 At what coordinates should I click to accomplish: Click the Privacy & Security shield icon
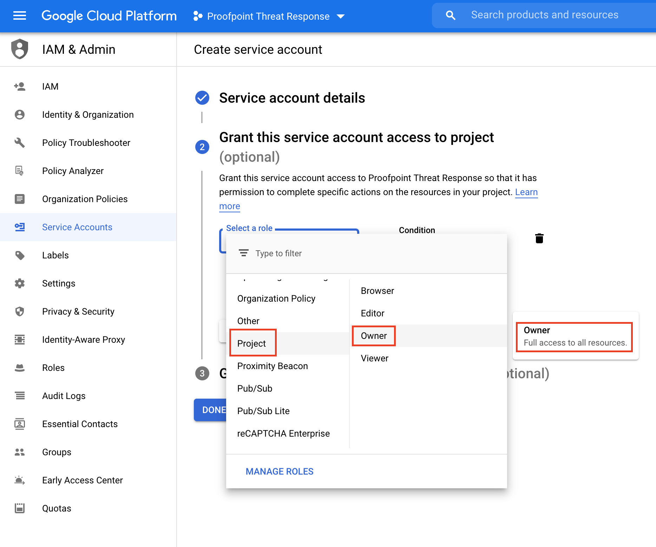tap(20, 311)
